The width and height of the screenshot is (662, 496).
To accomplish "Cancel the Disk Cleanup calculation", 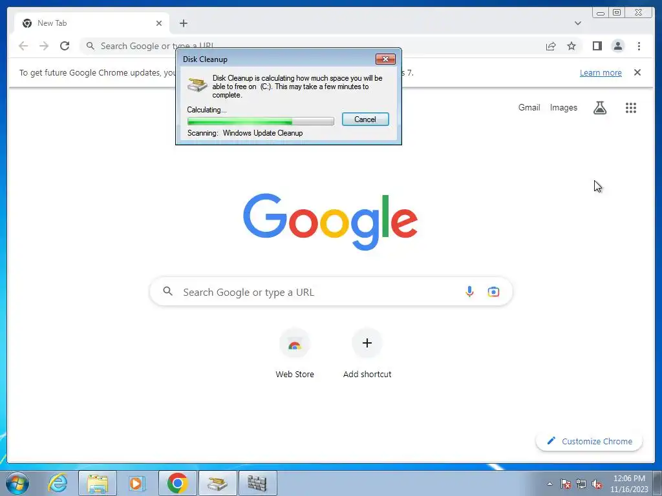I will coord(365,119).
